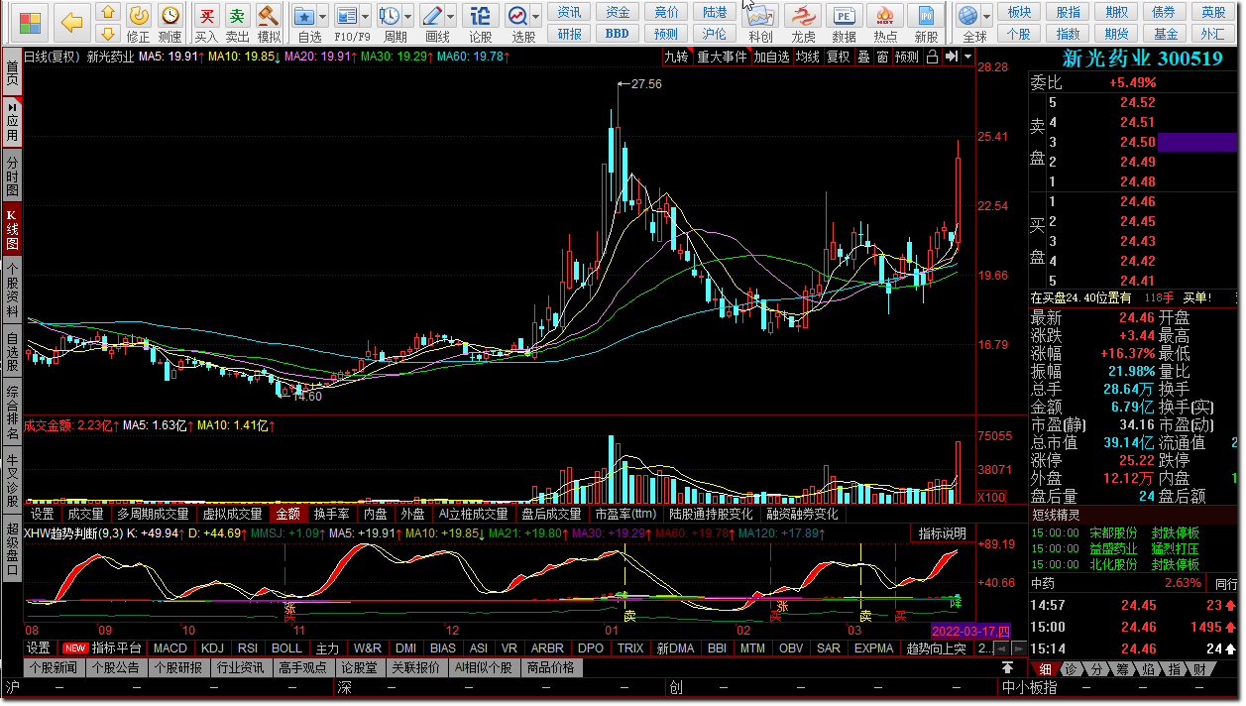Click the 研报 research report button
Image resolution: width=1246 pixels, height=706 pixels.
click(x=570, y=34)
